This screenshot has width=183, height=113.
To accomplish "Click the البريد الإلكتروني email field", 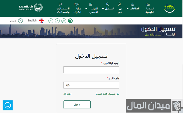I will pos(91,70).
